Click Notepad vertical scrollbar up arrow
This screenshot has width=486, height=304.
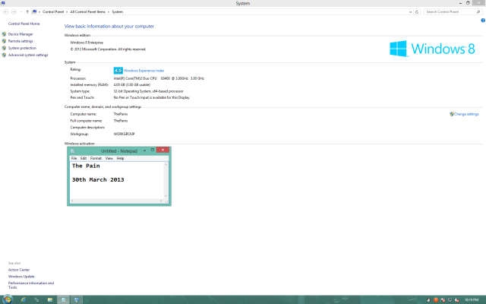tap(166, 164)
